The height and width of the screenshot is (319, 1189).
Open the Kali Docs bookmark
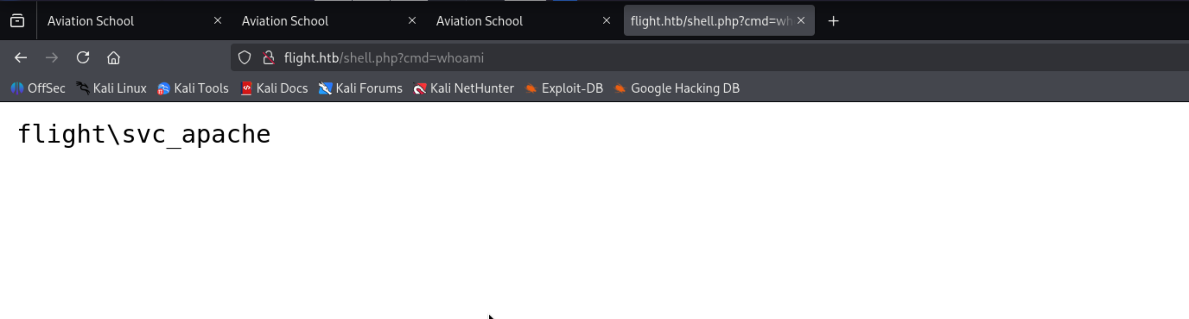click(275, 89)
